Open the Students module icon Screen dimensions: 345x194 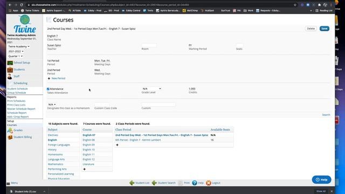coord(10,70)
